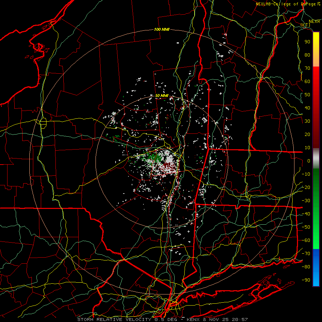Pick the orange segment of velocity scale
322x322 pixels.
coord(316,61)
